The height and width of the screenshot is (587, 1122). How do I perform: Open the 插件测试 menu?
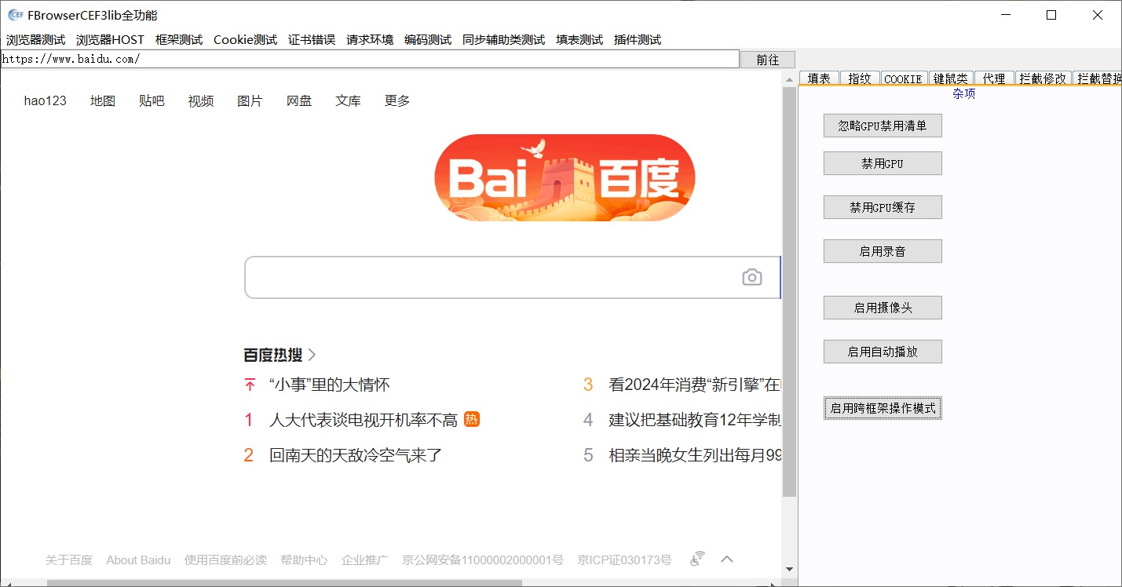(638, 40)
